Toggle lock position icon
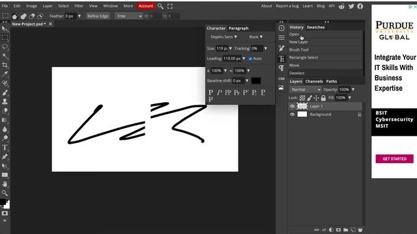Image resolution: width=417 pixels, height=234 pixels. click(316, 98)
